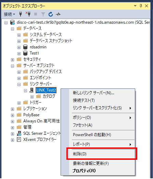Select the リンク サーバー folder
This screenshot has height=179, width=153.
41,84
